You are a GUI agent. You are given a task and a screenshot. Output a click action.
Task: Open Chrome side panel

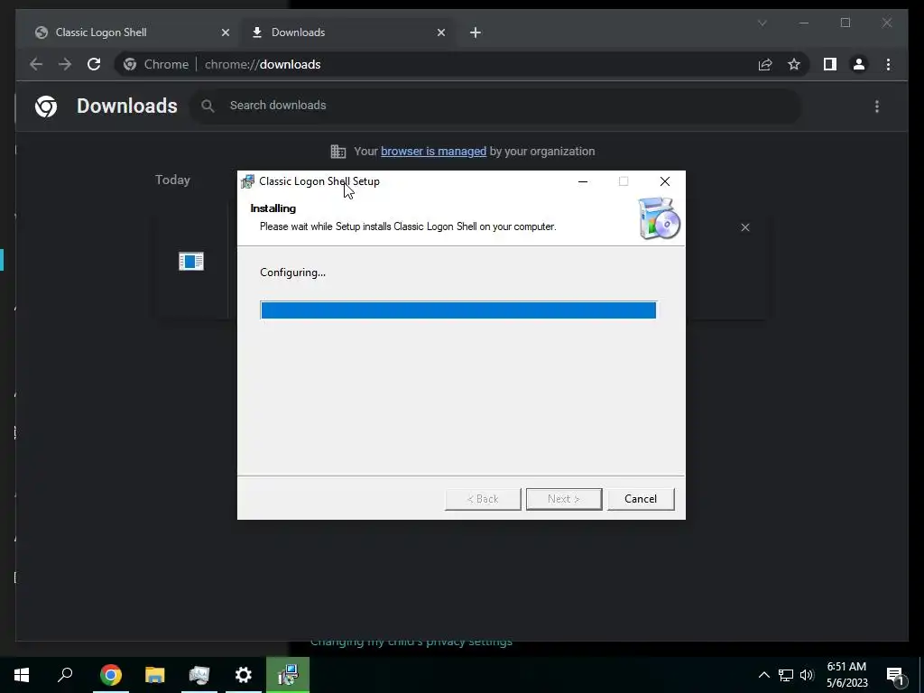point(830,64)
